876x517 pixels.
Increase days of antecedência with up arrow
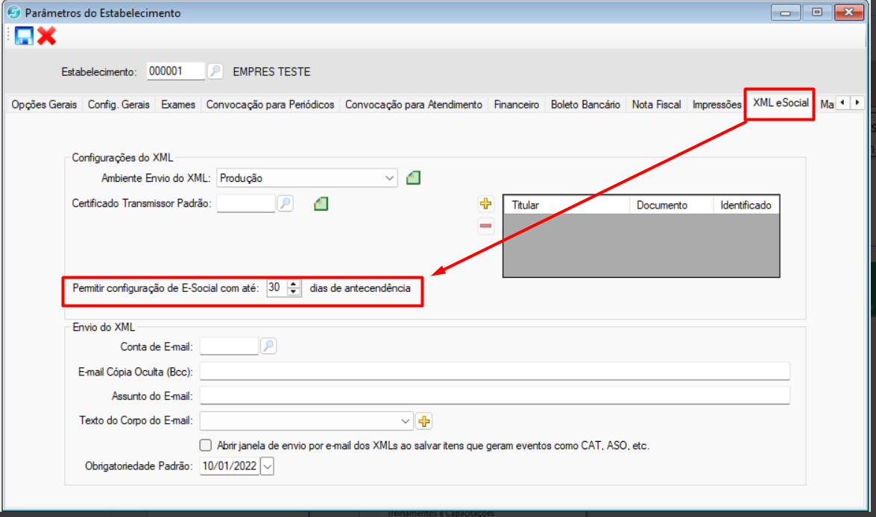click(x=294, y=284)
